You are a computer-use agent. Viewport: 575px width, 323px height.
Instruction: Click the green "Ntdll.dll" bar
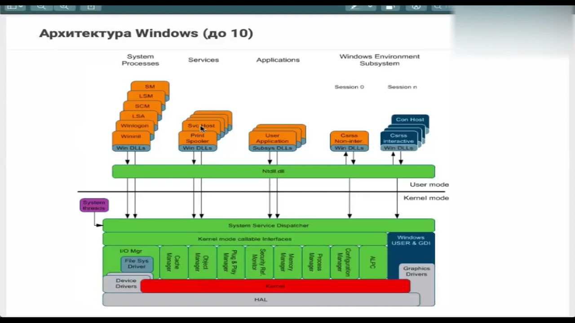(274, 171)
